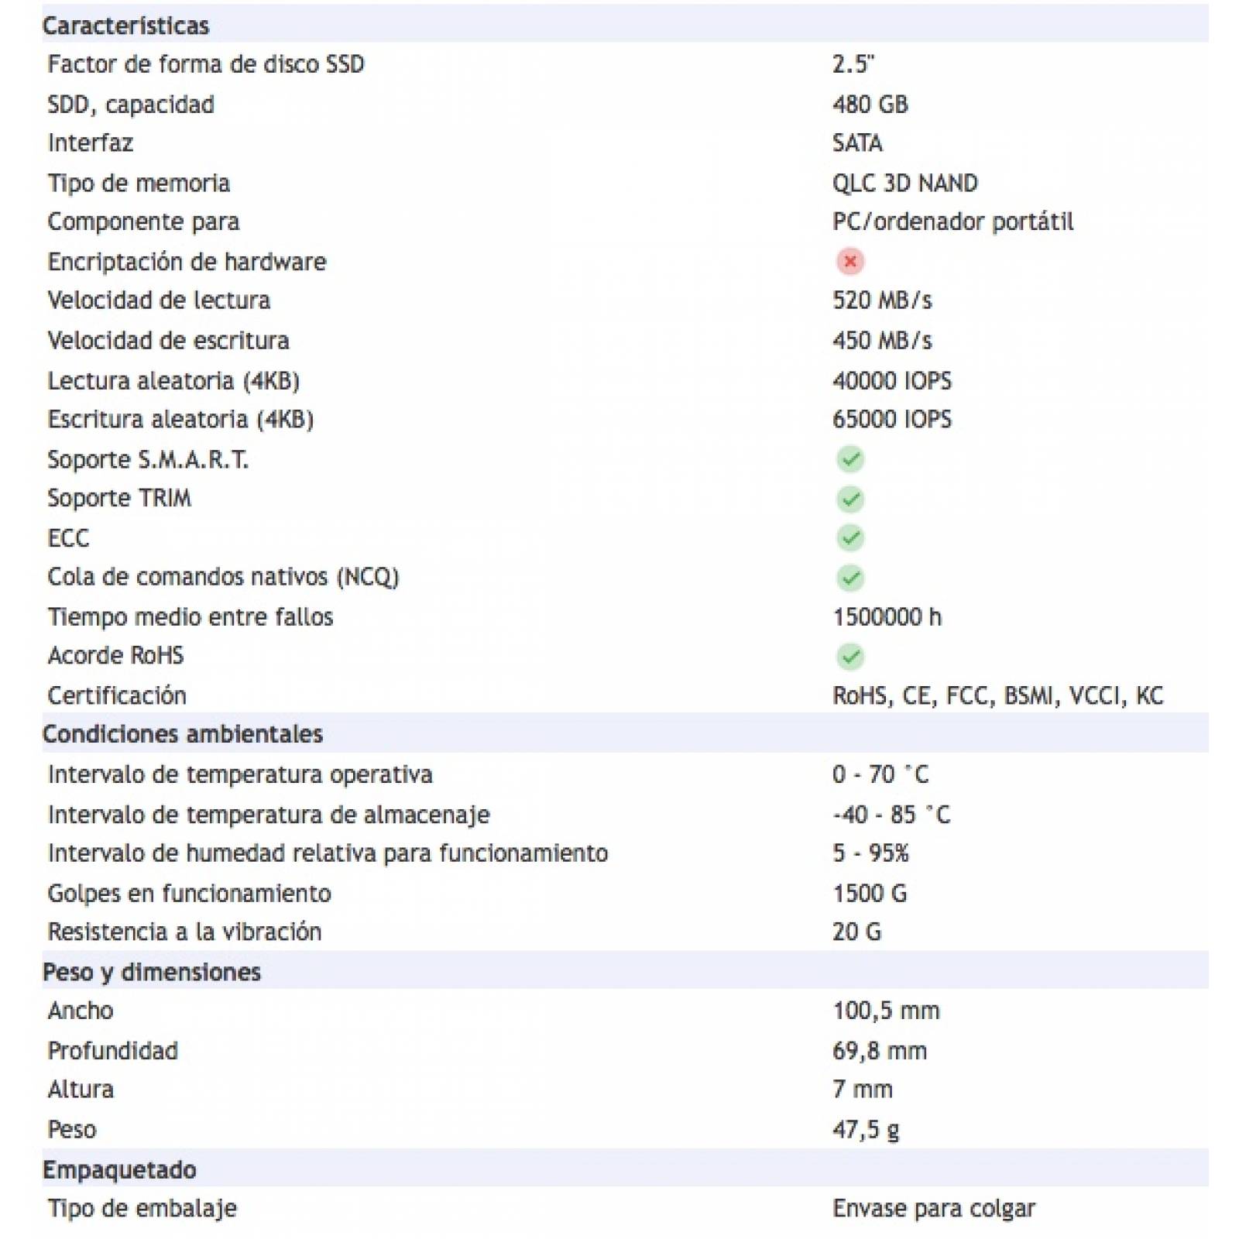Screen dimensions: 1239x1239
Task: Click the NCQ row green checkmark
Action: pos(849,578)
